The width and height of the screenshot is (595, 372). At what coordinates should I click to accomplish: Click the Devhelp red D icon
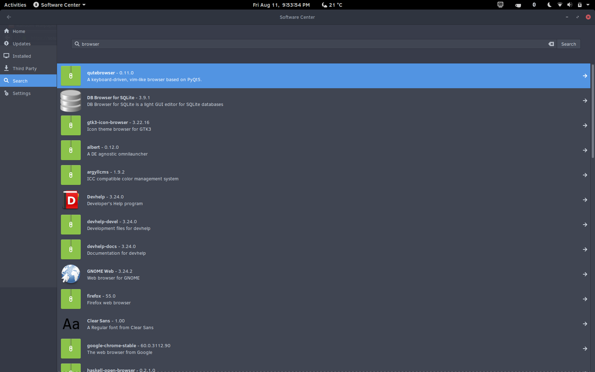pos(71,200)
